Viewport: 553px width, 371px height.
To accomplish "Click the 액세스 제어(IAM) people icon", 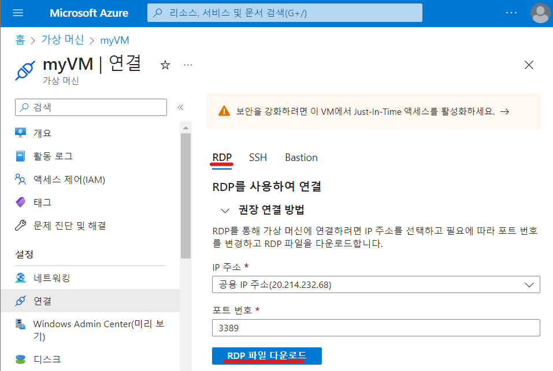I will [20, 179].
